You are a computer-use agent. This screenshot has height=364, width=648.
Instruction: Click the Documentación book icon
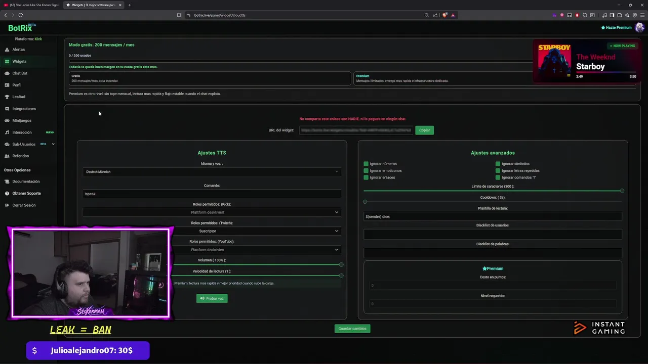coord(7,181)
